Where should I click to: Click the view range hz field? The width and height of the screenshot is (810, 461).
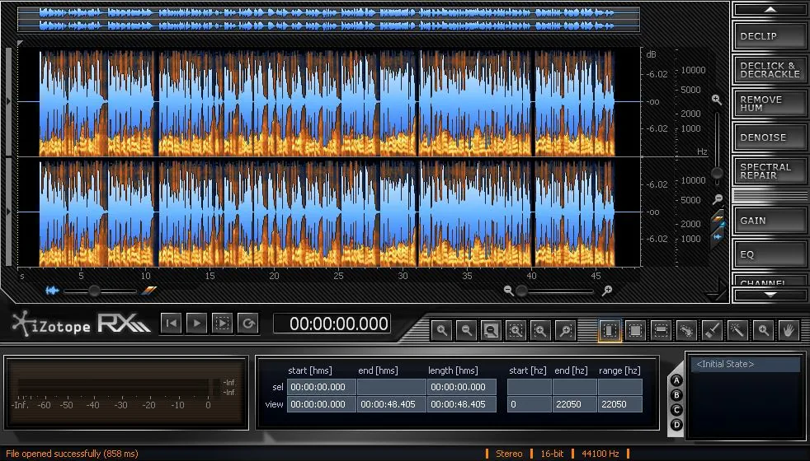tap(620, 404)
